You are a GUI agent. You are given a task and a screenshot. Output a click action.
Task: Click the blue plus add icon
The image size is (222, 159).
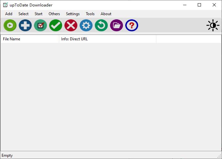click(x=25, y=25)
